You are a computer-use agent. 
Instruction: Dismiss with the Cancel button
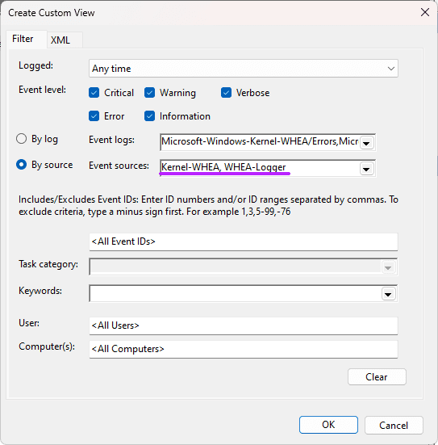click(394, 425)
